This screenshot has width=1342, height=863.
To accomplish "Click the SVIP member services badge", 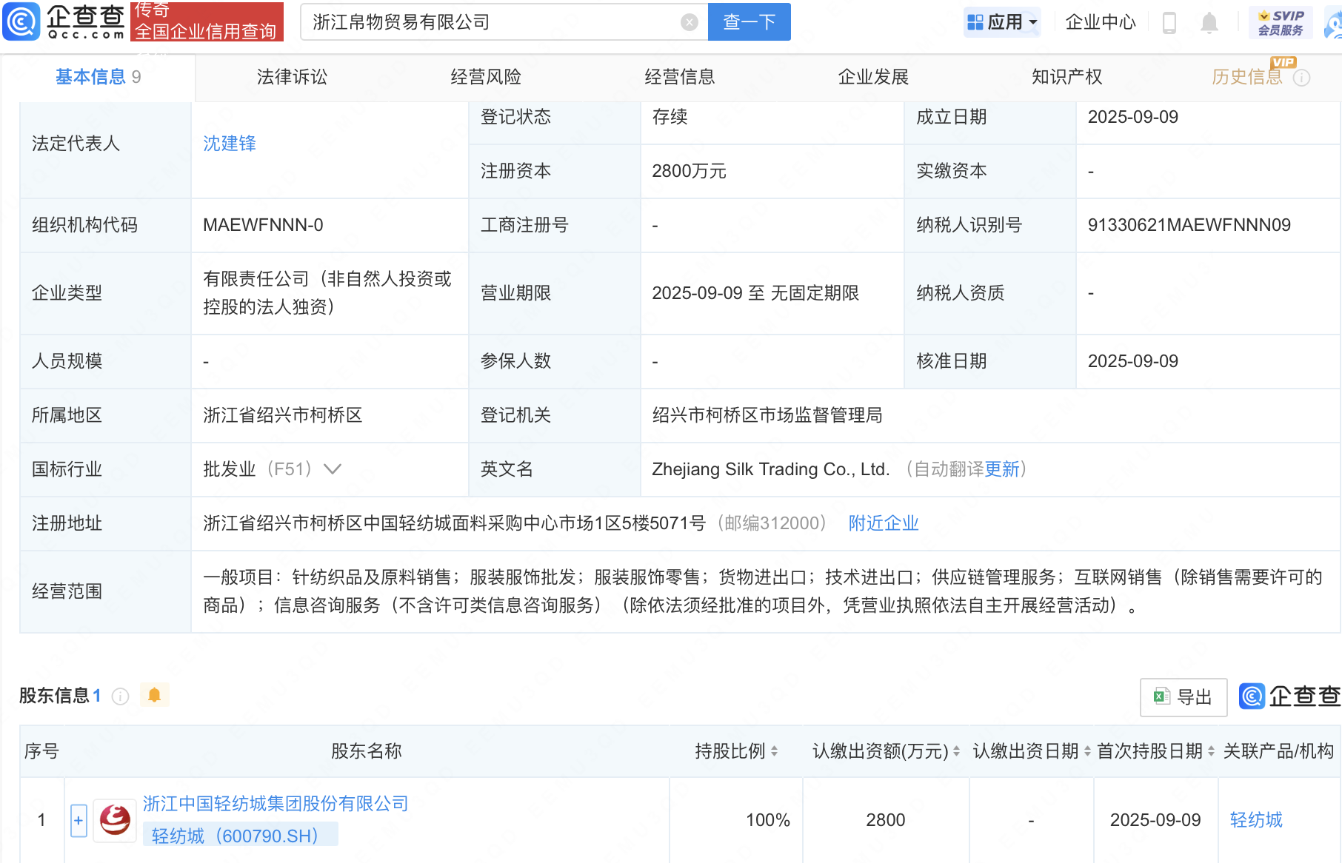I will click(1281, 23).
